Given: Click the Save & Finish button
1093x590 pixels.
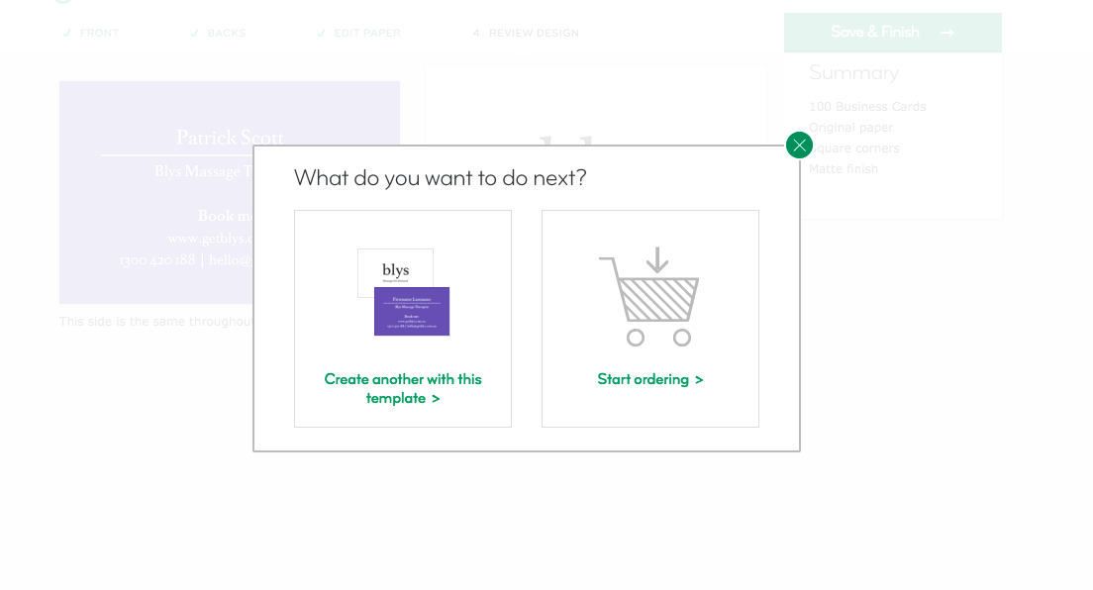Looking at the screenshot, I should [892, 32].
